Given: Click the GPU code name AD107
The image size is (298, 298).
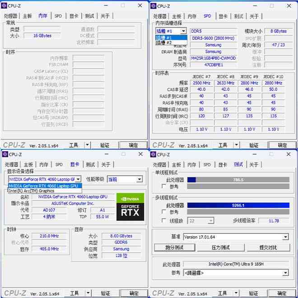Looking at the screenshot, I should [x=49, y=210].
